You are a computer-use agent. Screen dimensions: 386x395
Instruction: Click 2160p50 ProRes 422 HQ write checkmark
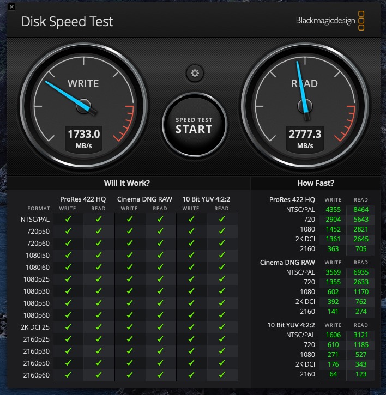tap(68, 363)
